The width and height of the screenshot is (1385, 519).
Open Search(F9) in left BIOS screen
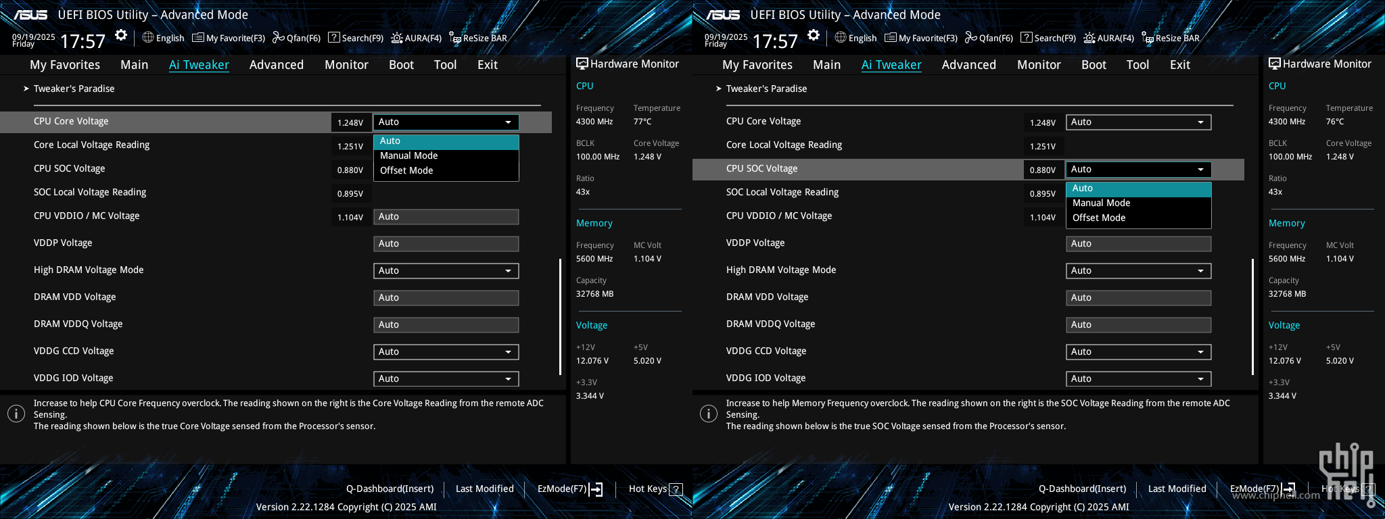pos(356,38)
